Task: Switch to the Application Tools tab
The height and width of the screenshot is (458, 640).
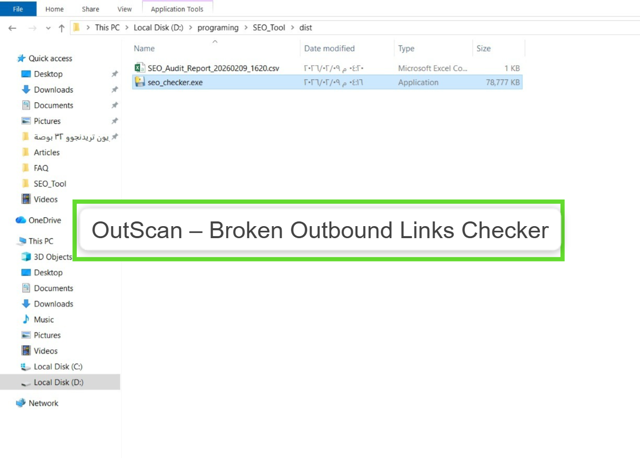Action: [x=178, y=9]
